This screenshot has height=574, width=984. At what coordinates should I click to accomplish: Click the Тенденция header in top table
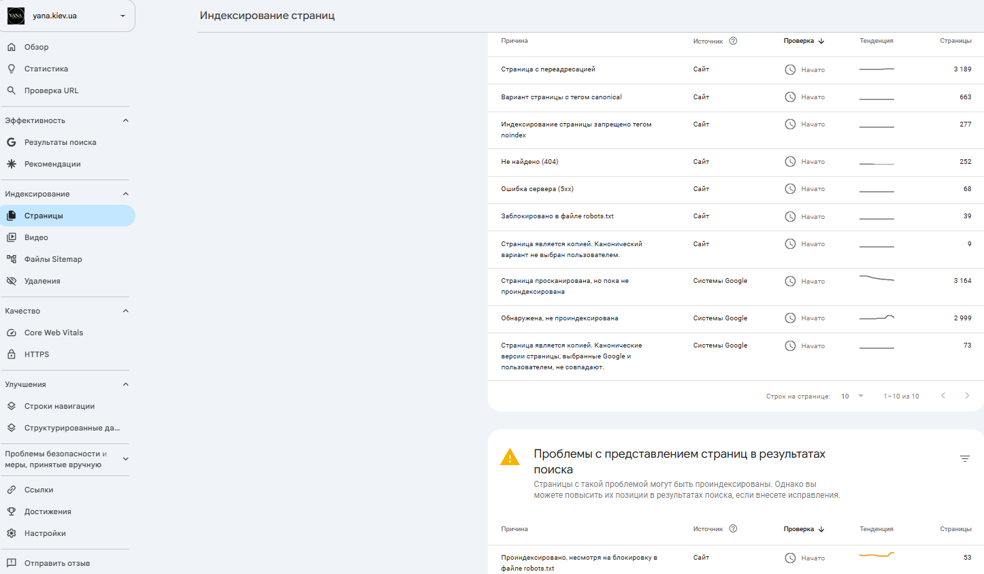[x=876, y=41]
